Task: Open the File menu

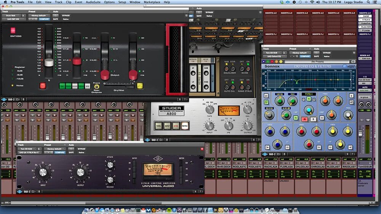Action: click(x=30, y=2)
